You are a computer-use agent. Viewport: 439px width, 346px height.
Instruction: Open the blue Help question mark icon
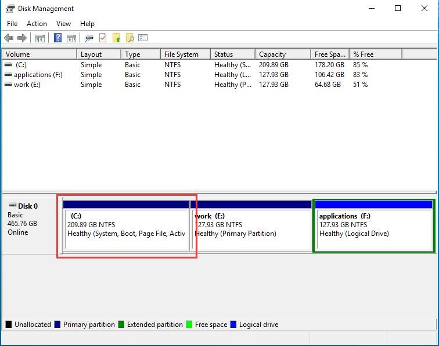(x=57, y=38)
